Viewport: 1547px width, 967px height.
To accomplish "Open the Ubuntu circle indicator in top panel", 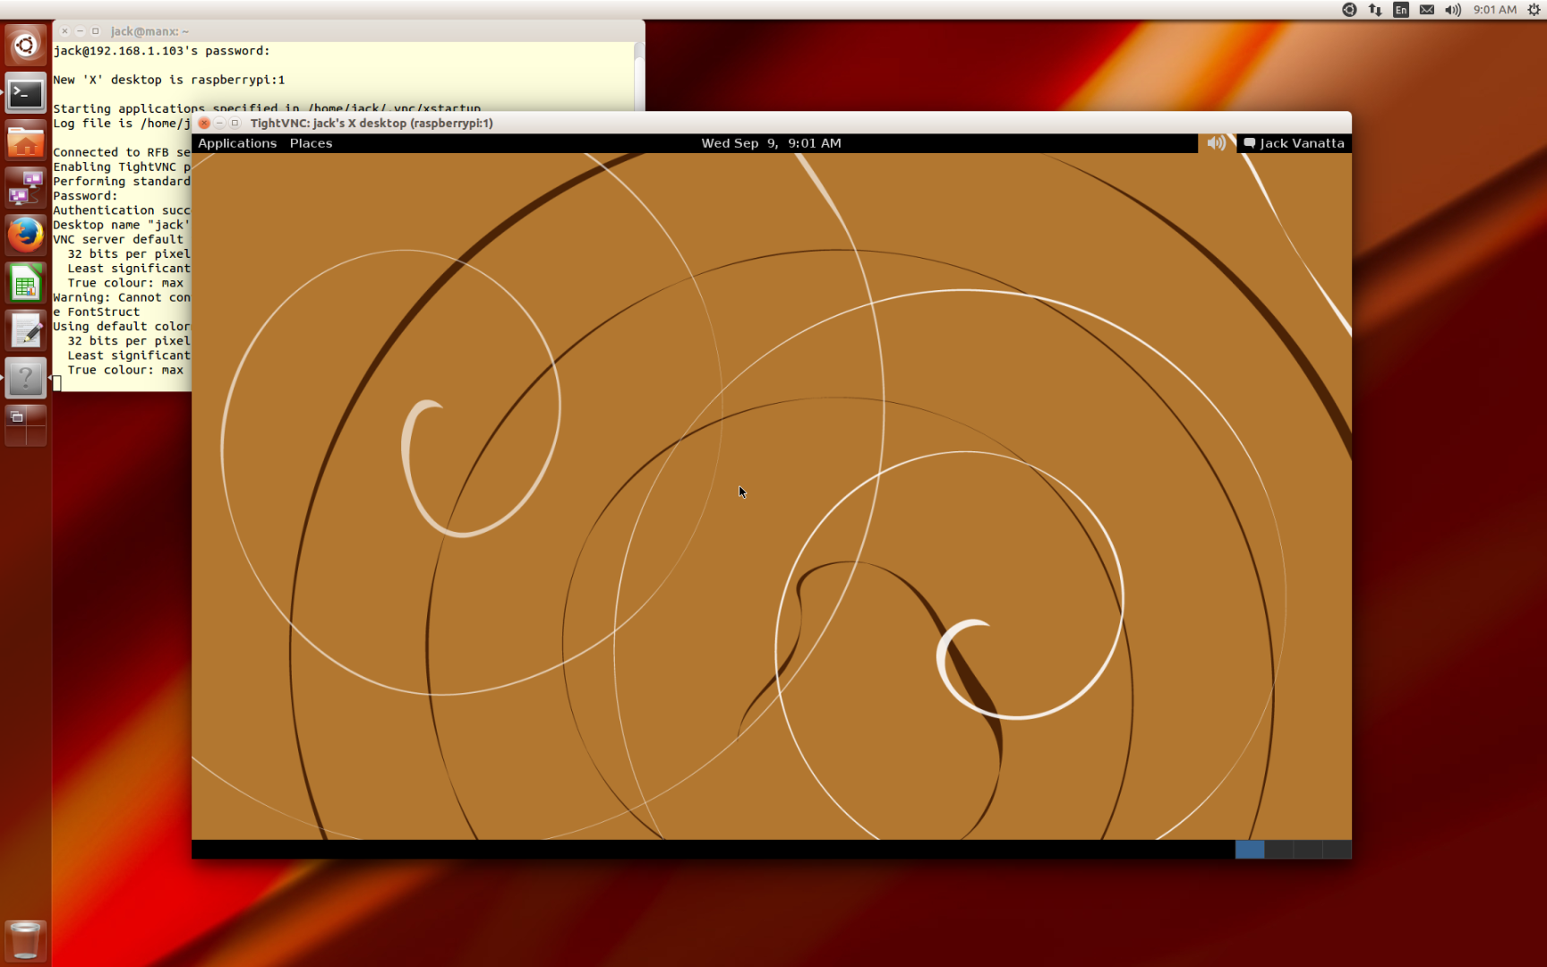I will 1349,10.
